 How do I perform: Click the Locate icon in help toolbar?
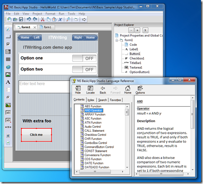coord(90,90)
